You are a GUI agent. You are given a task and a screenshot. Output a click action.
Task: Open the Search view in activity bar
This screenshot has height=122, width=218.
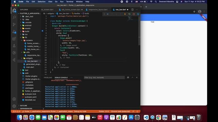[14, 17]
